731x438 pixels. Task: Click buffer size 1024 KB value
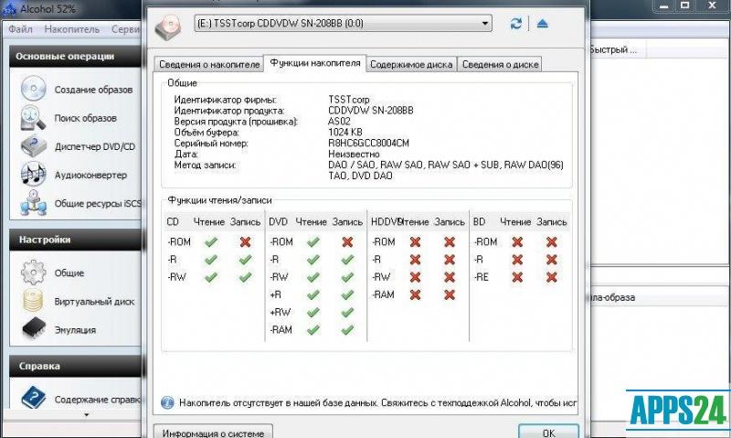(x=345, y=132)
